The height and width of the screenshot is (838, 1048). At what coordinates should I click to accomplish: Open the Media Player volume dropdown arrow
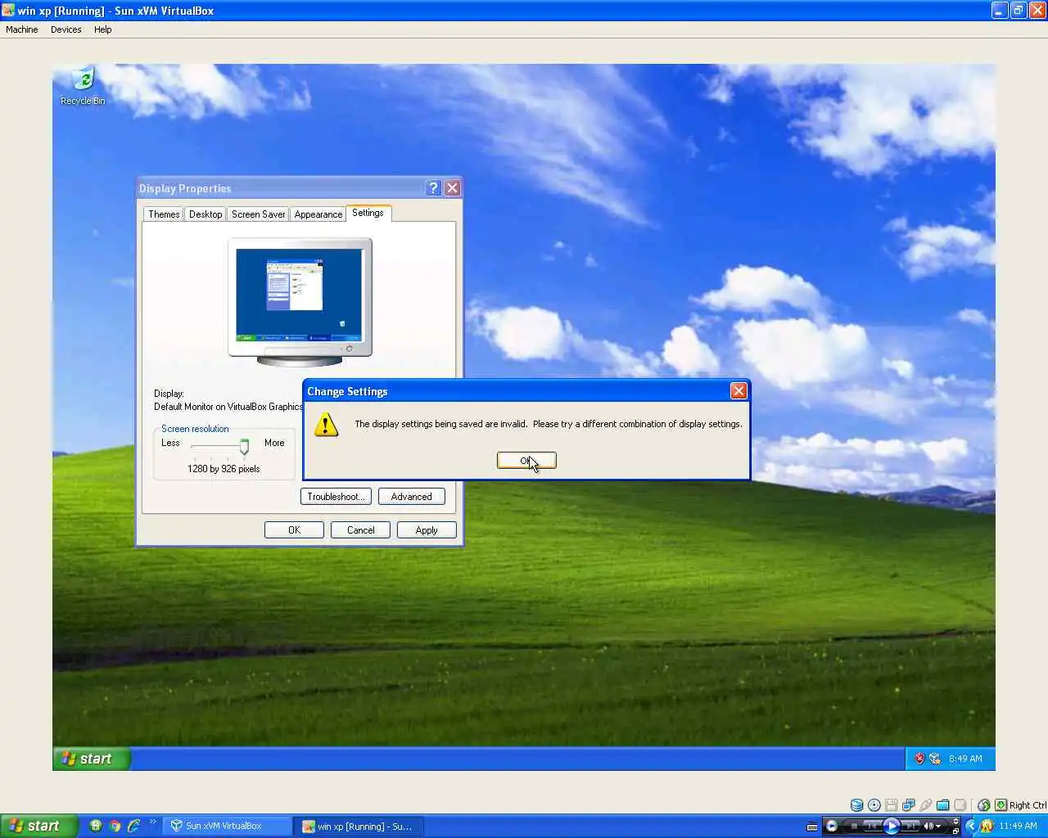pyautogui.click(x=938, y=826)
